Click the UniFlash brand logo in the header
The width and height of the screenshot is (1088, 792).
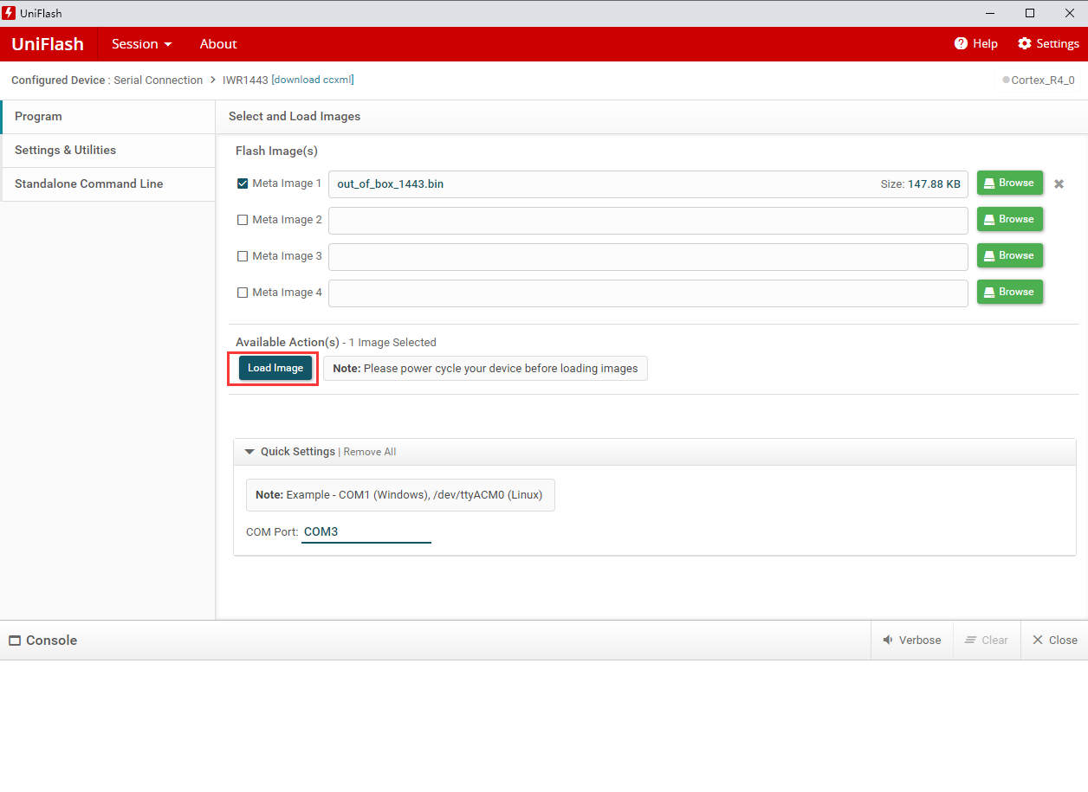pyautogui.click(x=48, y=44)
